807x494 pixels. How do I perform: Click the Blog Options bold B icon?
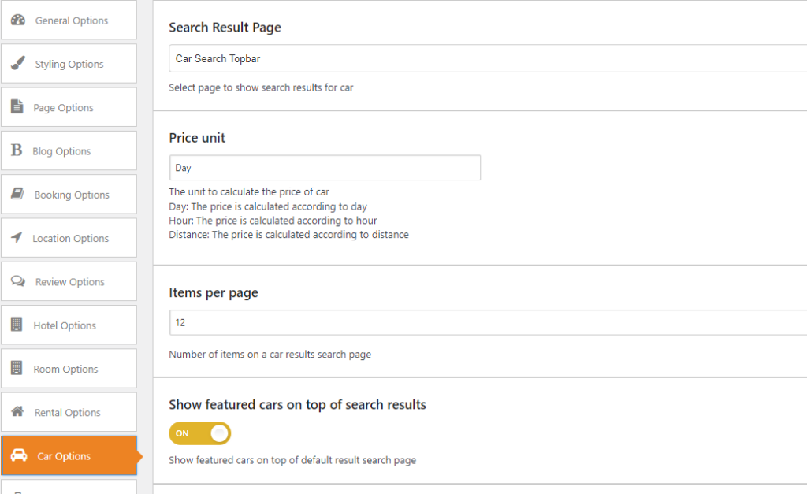(x=17, y=150)
